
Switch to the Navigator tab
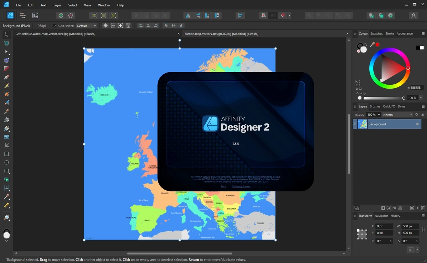tap(381, 216)
